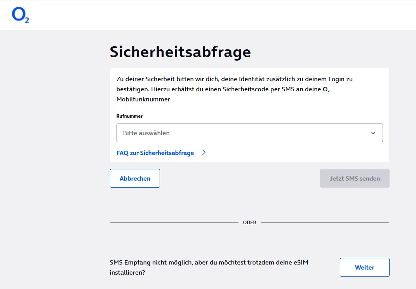Image resolution: width=416 pixels, height=289 pixels.
Task: Open the FAQ zur Sicherheitsabfrage link
Action: coord(155,153)
